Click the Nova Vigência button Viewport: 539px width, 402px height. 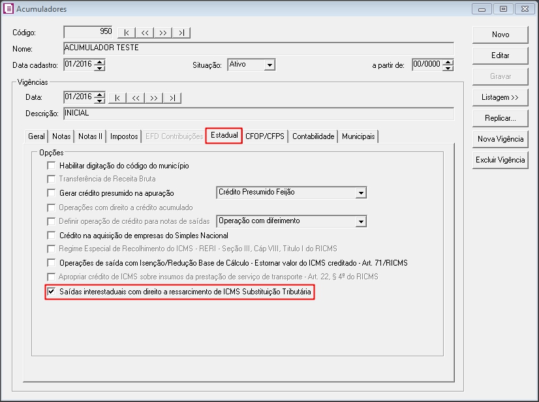click(500, 139)
